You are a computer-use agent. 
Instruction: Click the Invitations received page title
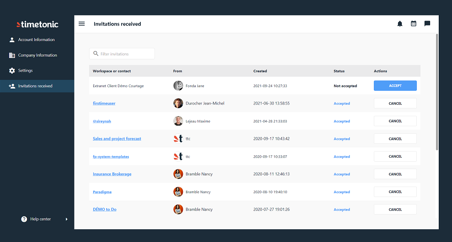[117, 24]
